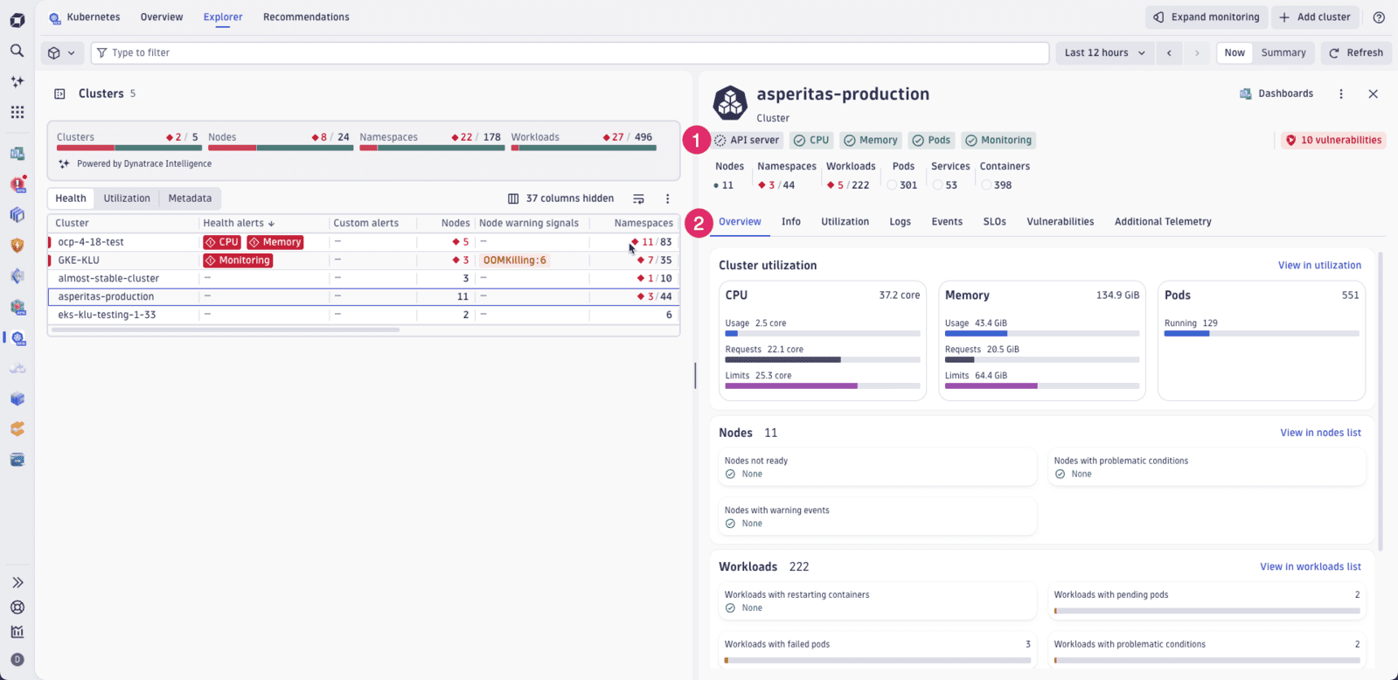Open the user avatar at sidebar bottom
Screen dimensions: 1398x680
tap(17, 660)
